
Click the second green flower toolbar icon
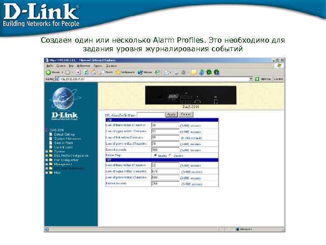(216, 72)
